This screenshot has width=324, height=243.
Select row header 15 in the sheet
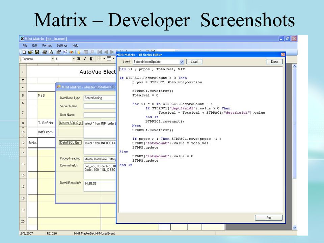click(23, 164)
